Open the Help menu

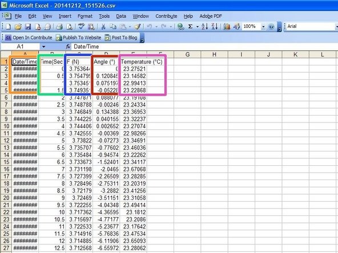(x=188, y=16)
